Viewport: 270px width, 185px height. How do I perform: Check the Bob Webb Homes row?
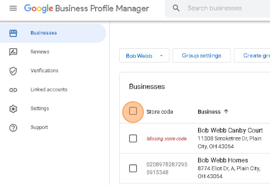(133, 168)
